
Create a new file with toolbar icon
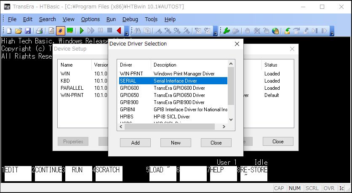point(9,31)
